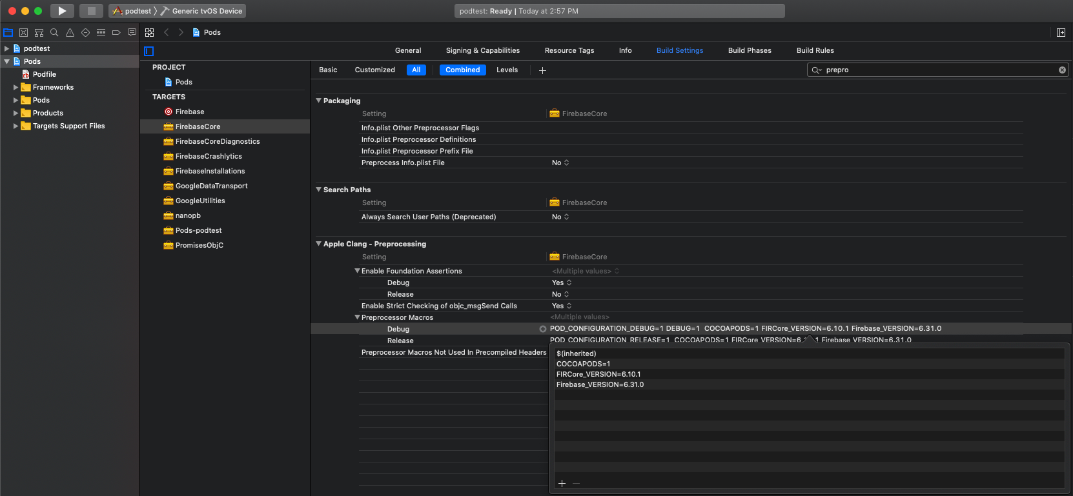Collapse the Packaging section
This screenshot has height=496, width=1073.
click(318, 101)
